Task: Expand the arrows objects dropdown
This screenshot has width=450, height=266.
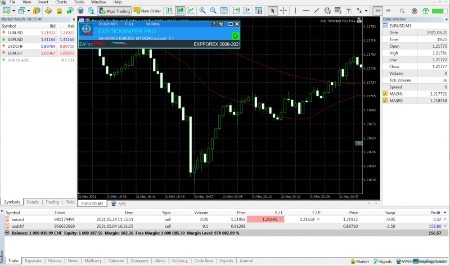Action: (x=366, y=11)
